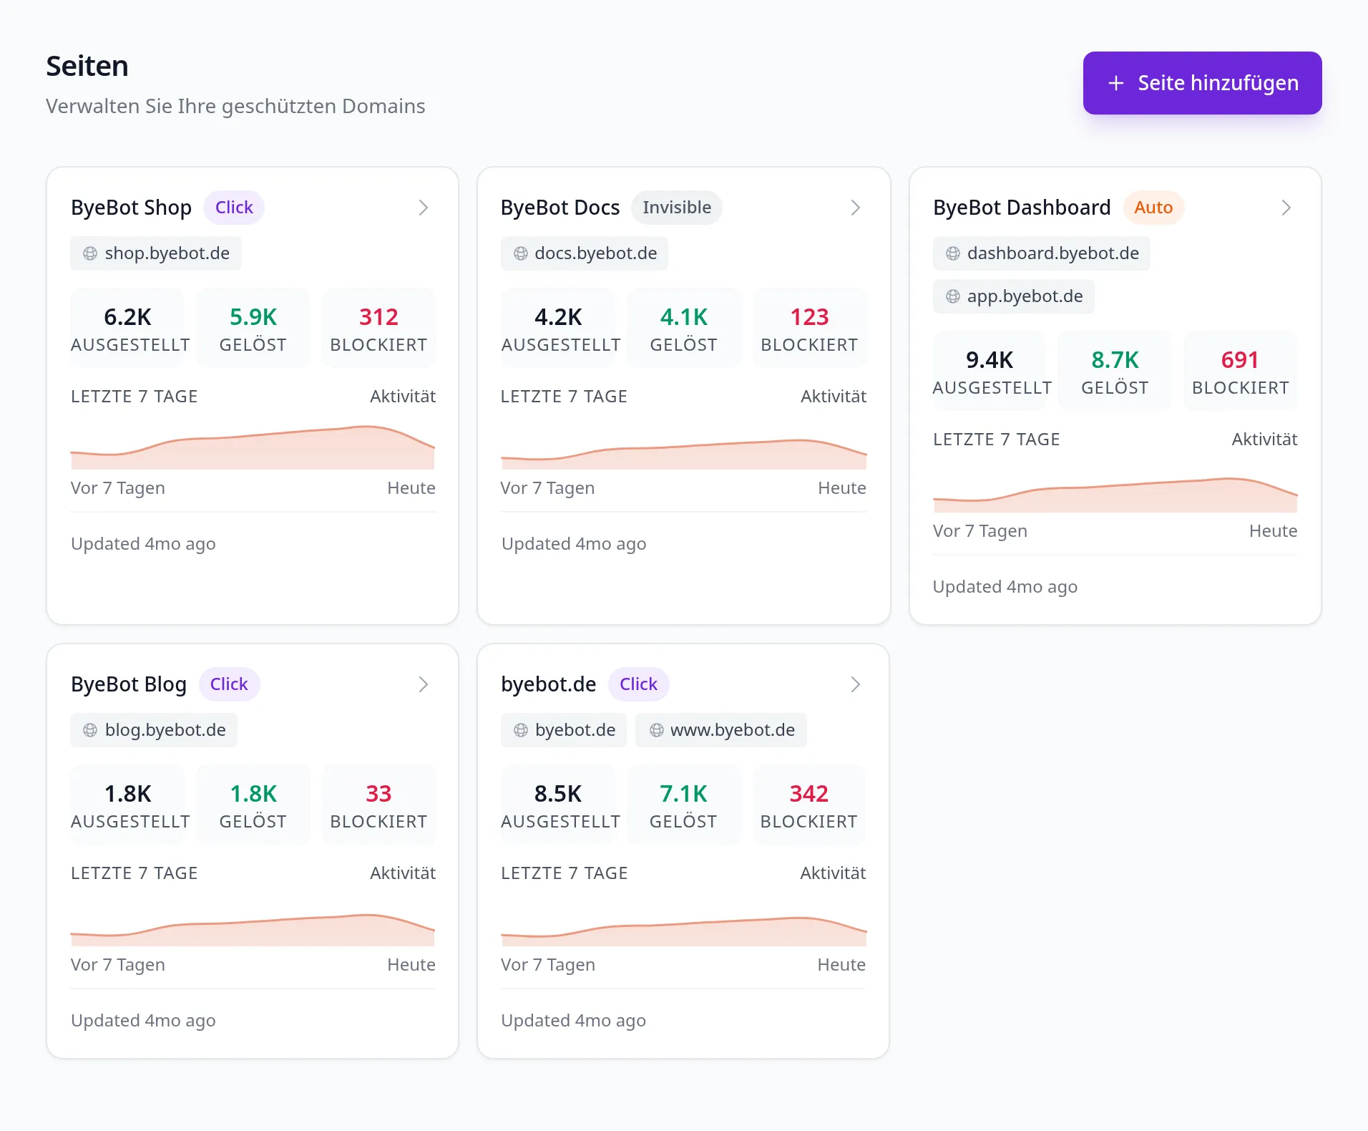Click the activity chart in ByeBot Shop card
This screenshot has height=1131, width=1368.
pyautogui.click(x=253, y=447)
